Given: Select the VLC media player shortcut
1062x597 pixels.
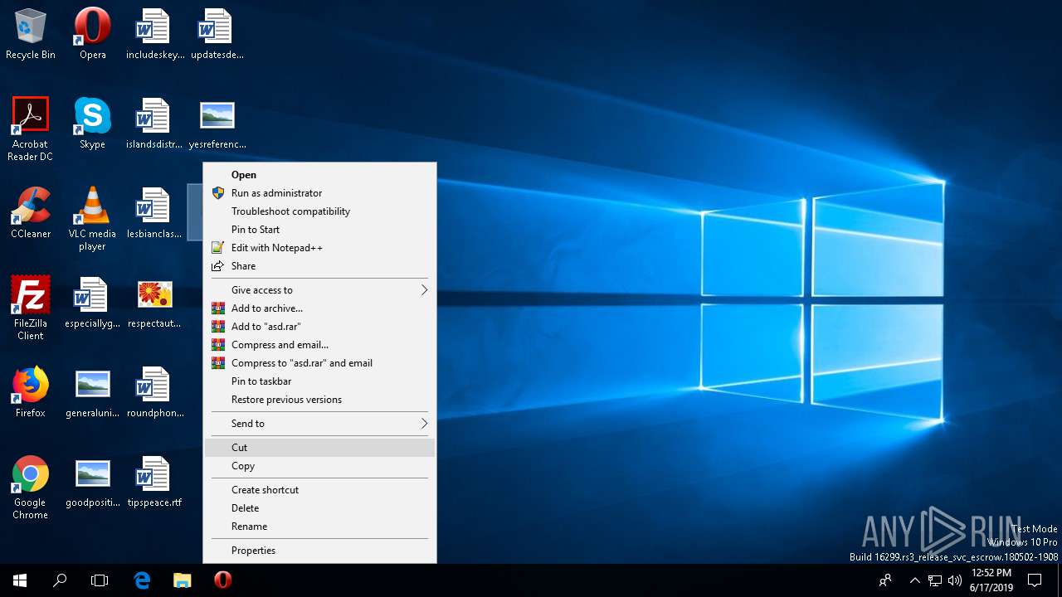Looking at the screenshot, I should tap(92, 219).
